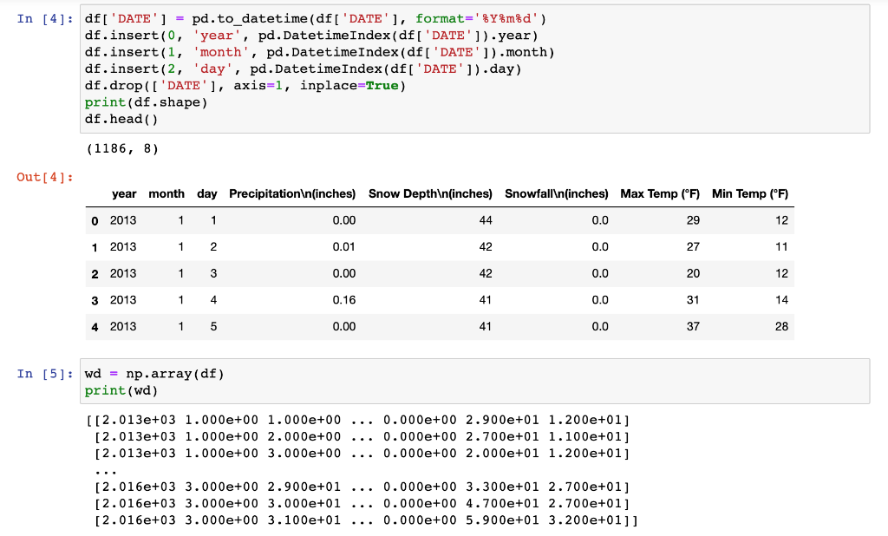Click the 'Min Temp (°F)' column header
This screenshot has width=888, height=536.
point(749,193)
